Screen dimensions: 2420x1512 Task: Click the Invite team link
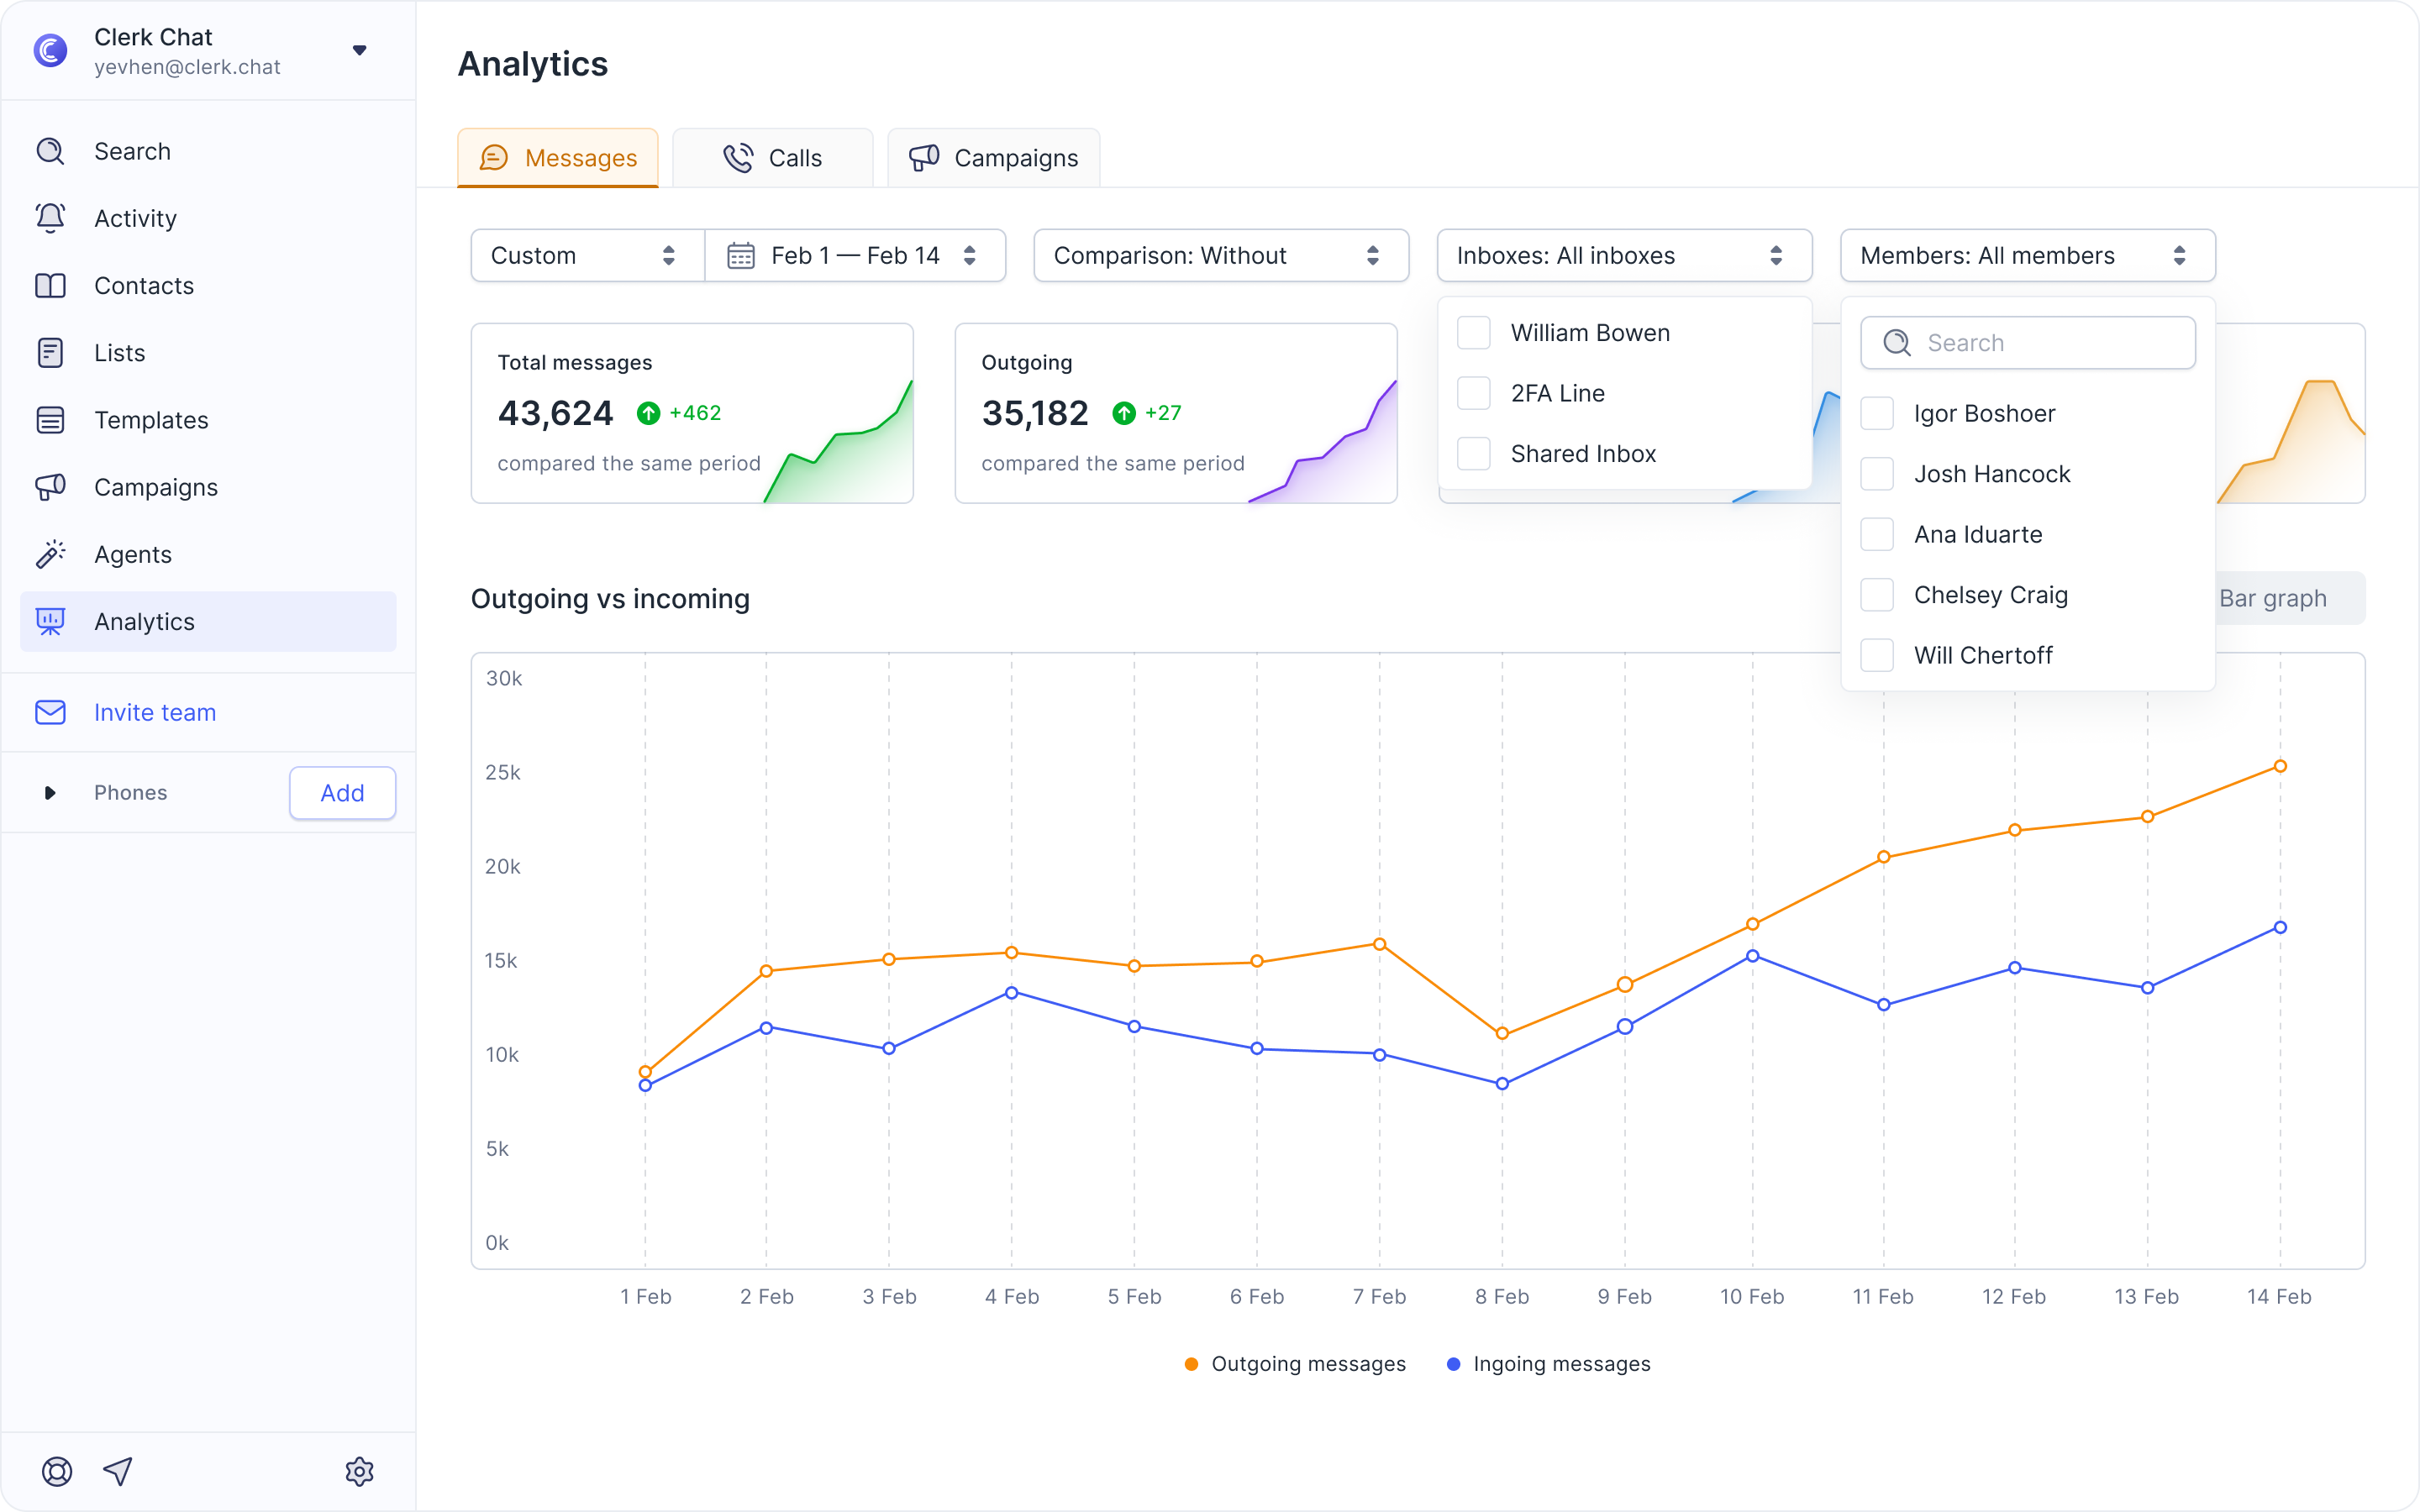pos(155,712)
